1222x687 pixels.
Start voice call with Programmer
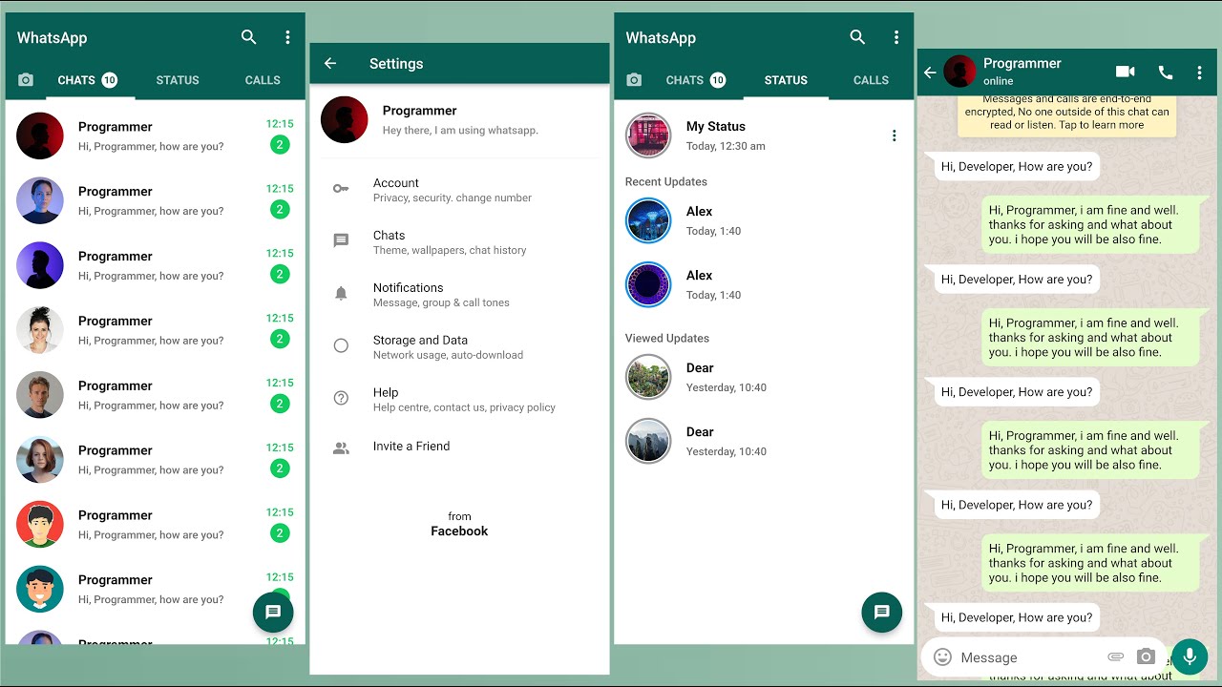tap(1166, 72)
